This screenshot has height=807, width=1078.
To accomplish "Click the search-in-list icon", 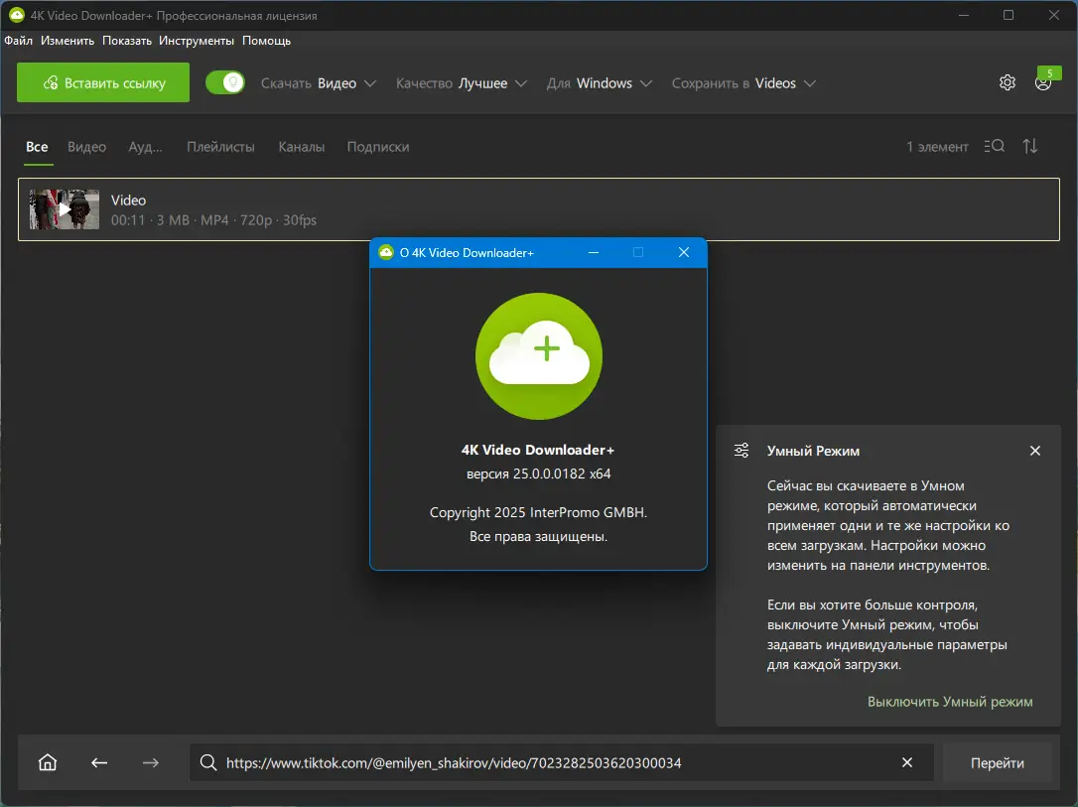I will point(995,147).
